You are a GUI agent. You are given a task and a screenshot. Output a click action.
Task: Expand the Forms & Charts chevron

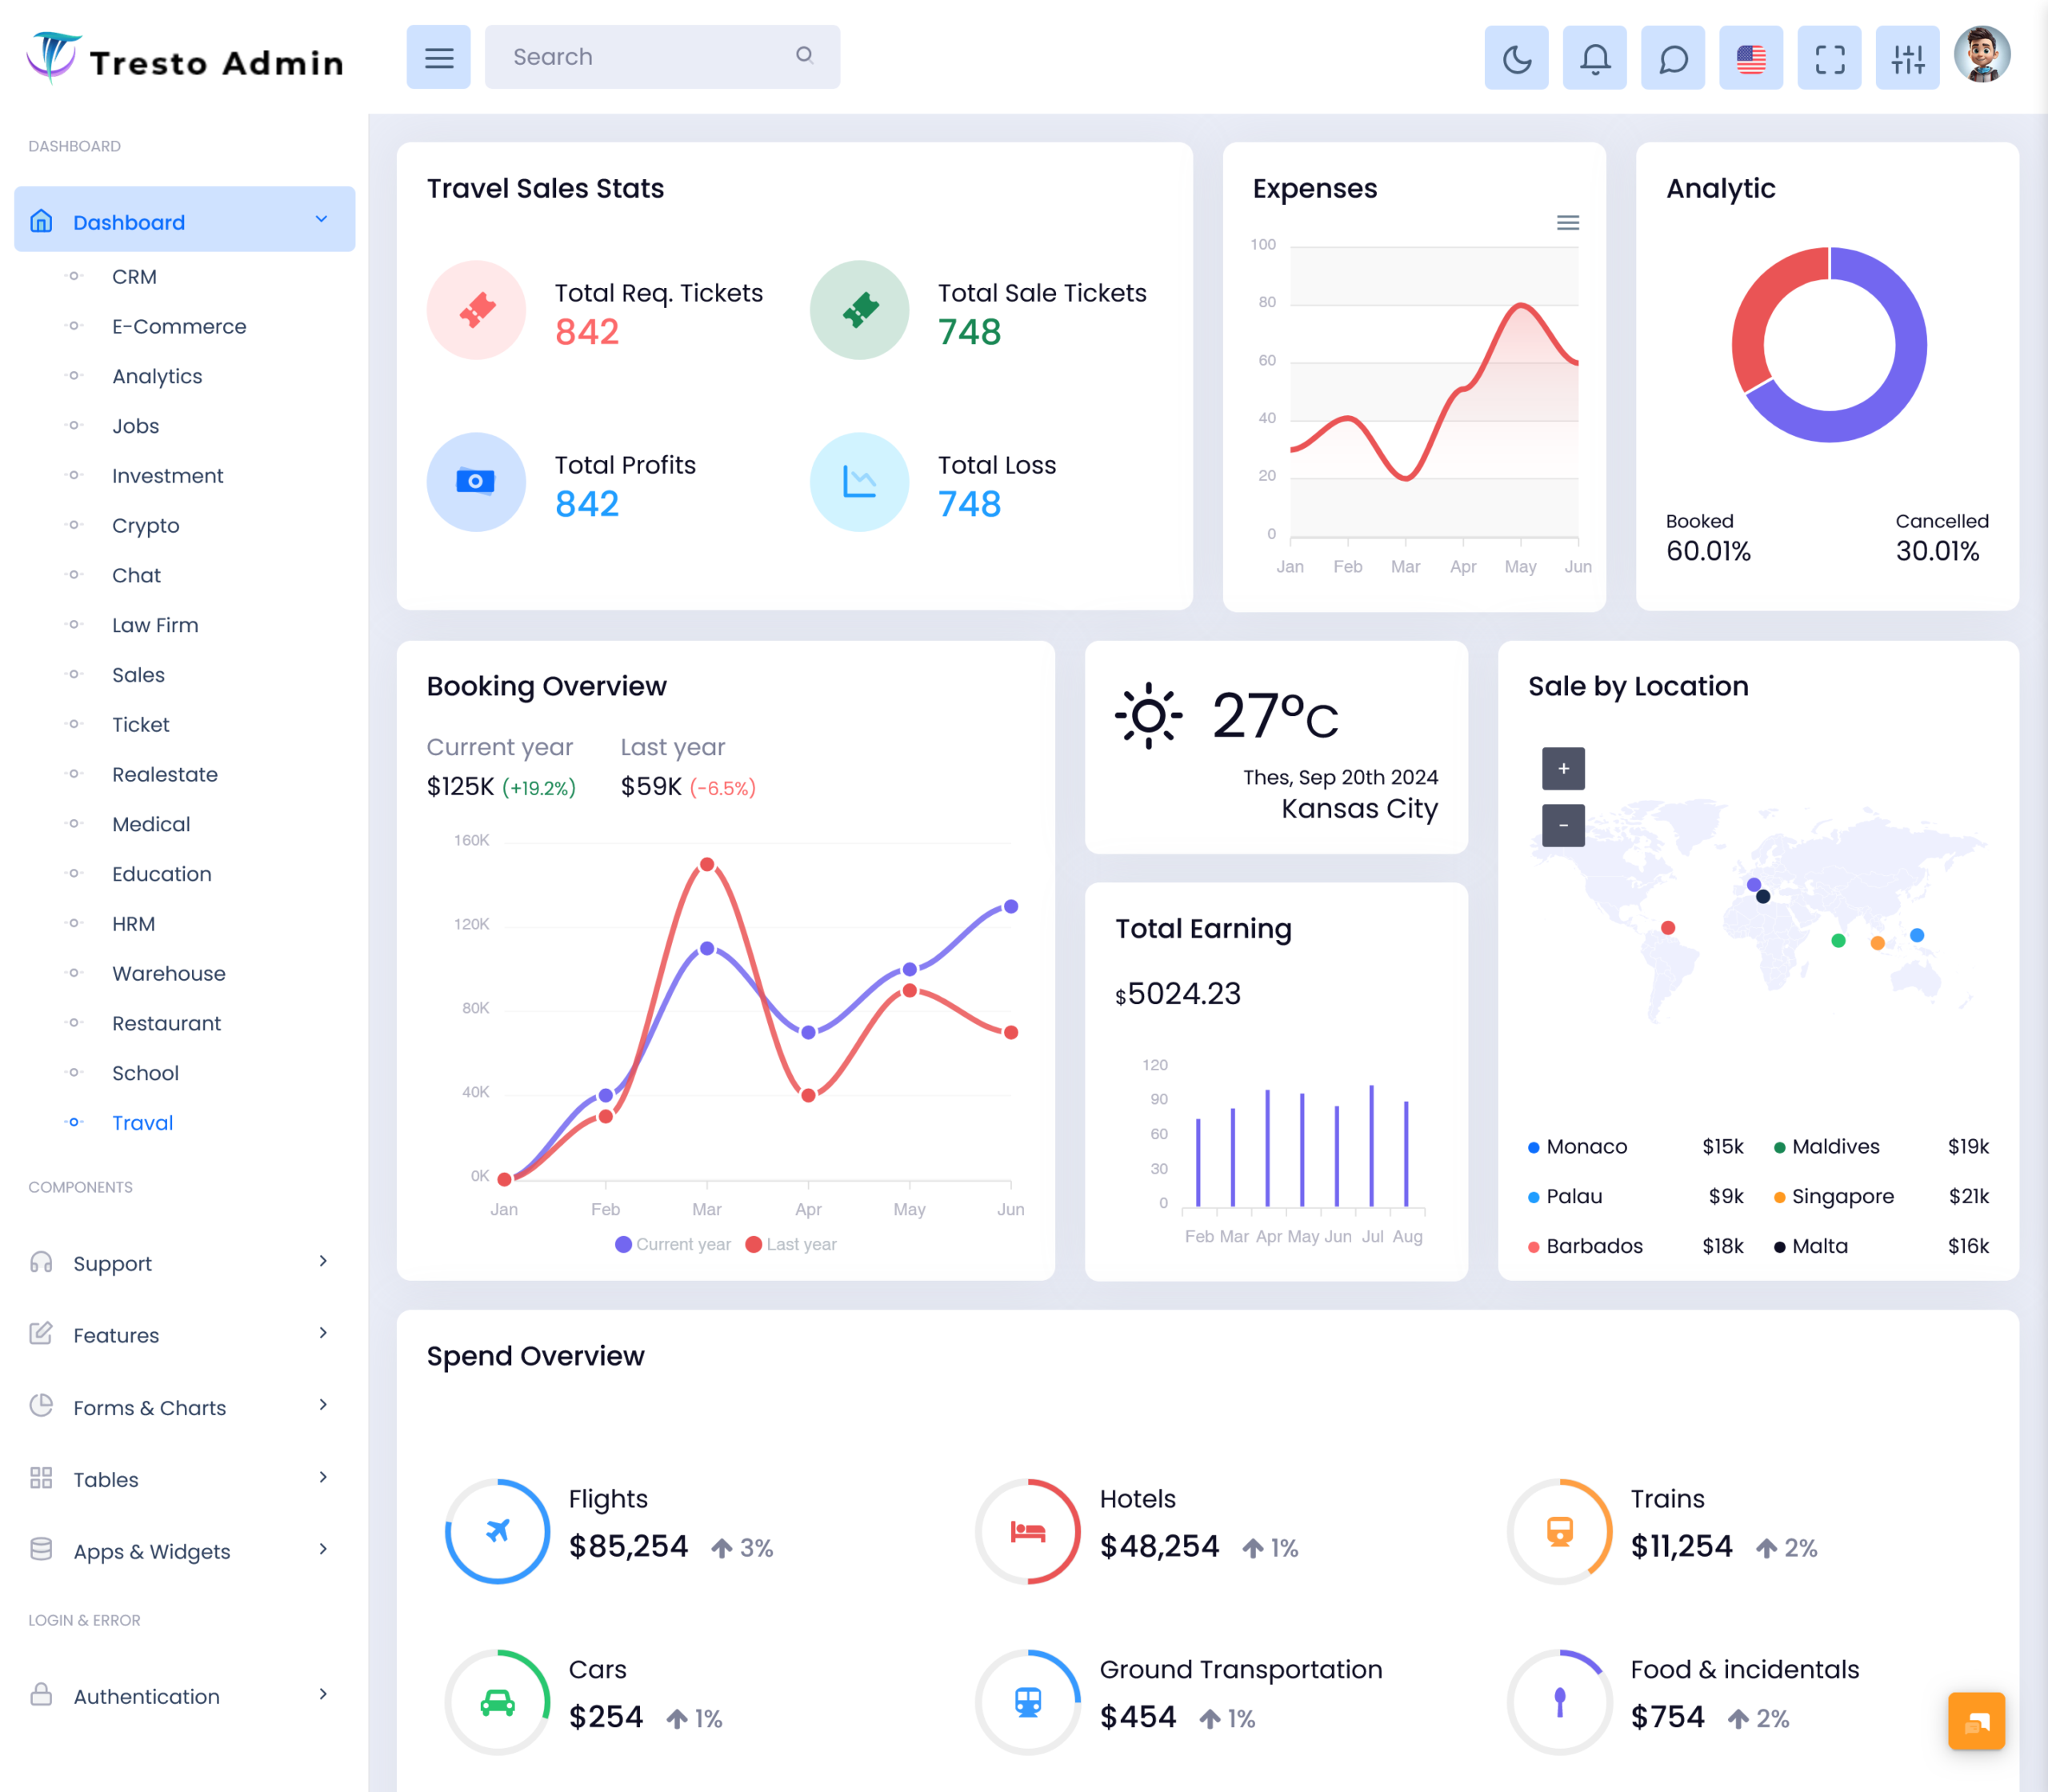pos(323,1405)
